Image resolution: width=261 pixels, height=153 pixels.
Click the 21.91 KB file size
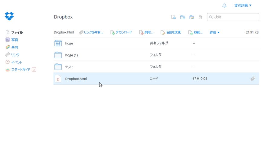tap(252, 32)
